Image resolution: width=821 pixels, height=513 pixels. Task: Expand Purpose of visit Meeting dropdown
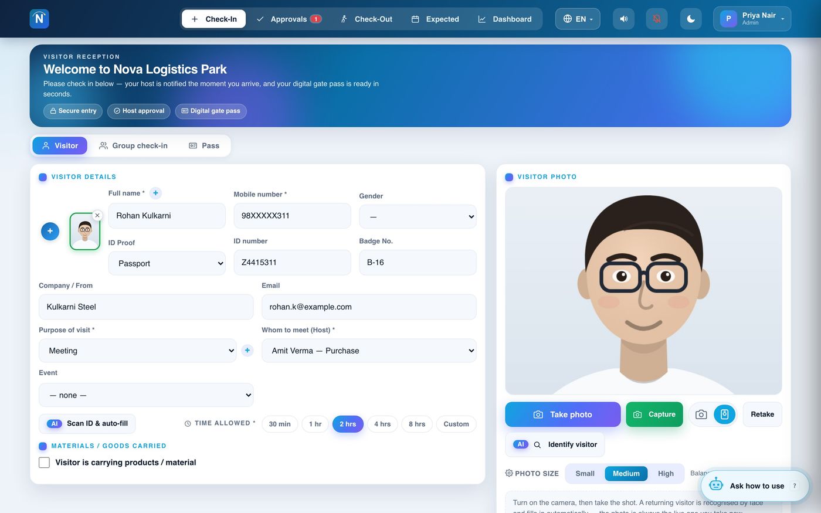138,351
